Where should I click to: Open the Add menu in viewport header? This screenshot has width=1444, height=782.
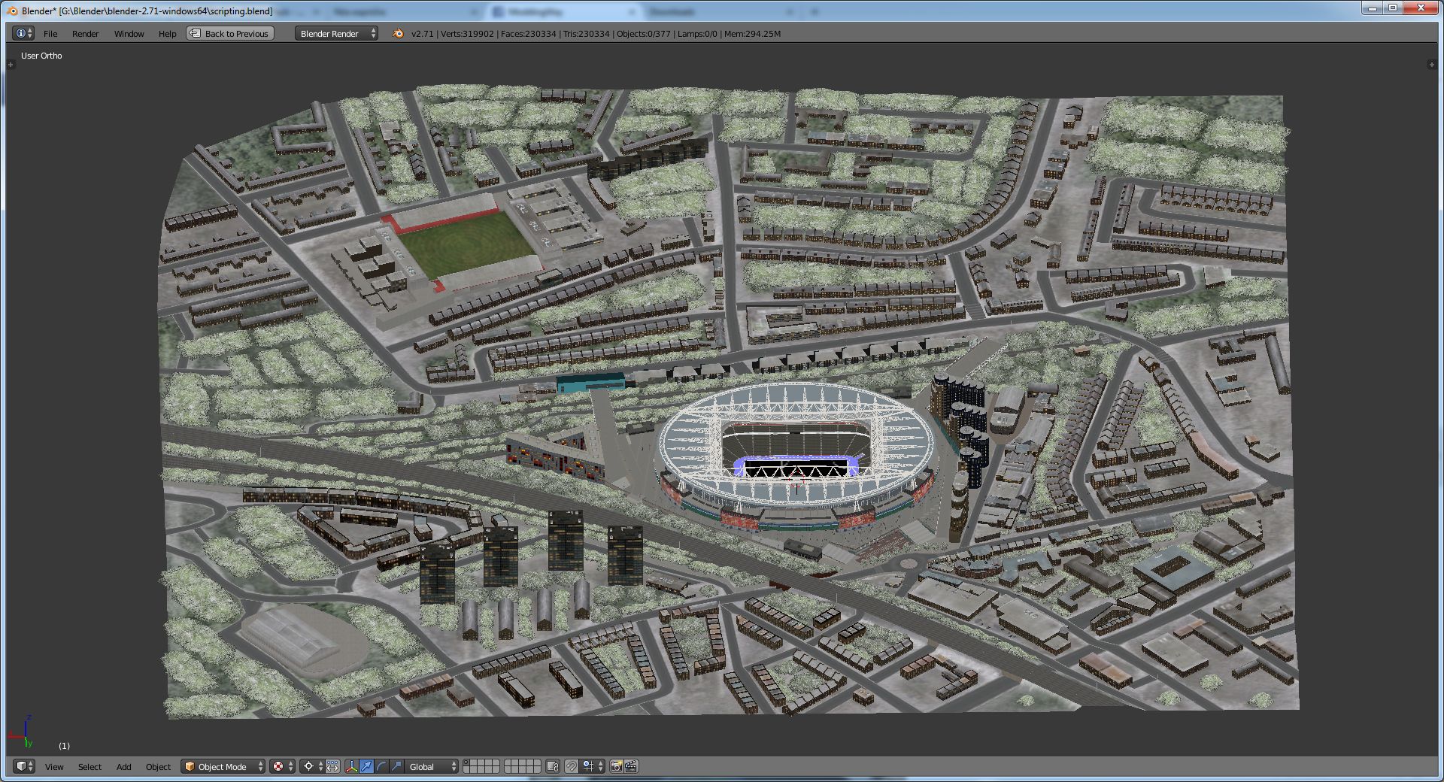click(x=123, y=766)
